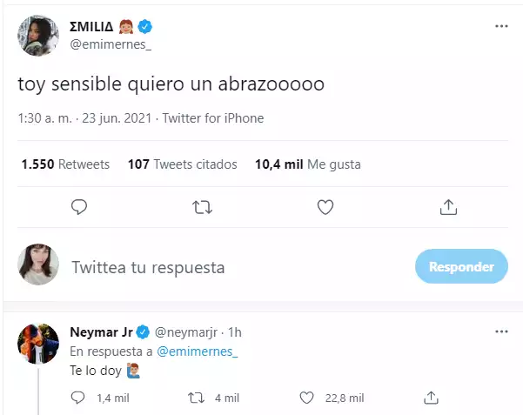This screenshot has width=523, height=415.
Task: View the 107 Tweets citados
Action: coord(183,164)
